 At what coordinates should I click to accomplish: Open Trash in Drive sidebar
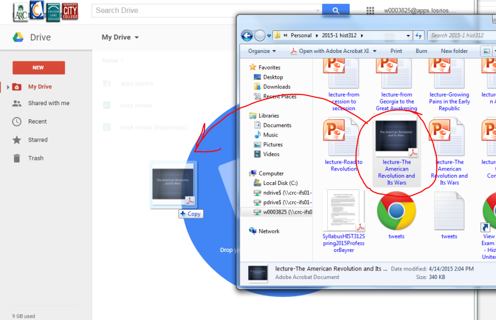click(x=28, y=158)
